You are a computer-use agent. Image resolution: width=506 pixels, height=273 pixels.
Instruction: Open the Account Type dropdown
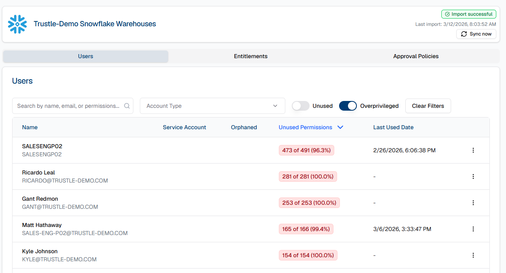coord(212,105)
